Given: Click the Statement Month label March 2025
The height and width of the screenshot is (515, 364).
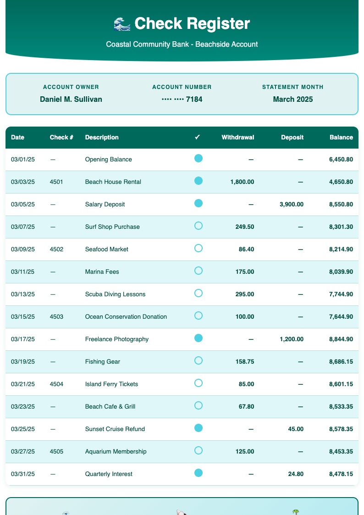Looking at the screenshot, I should pos(293,99).
